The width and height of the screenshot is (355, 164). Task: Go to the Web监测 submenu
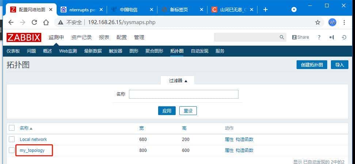coord(68,51)
